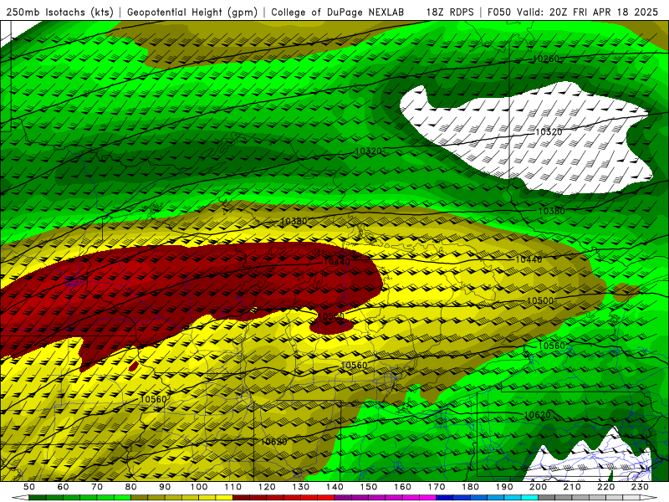Pick the 190 legend number
The width and height of the screenshot is (669, 502).
(x=504, y=487)
